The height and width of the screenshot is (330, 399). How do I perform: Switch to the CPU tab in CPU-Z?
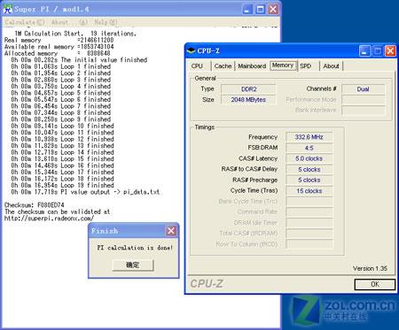click(x=197, y=66)
